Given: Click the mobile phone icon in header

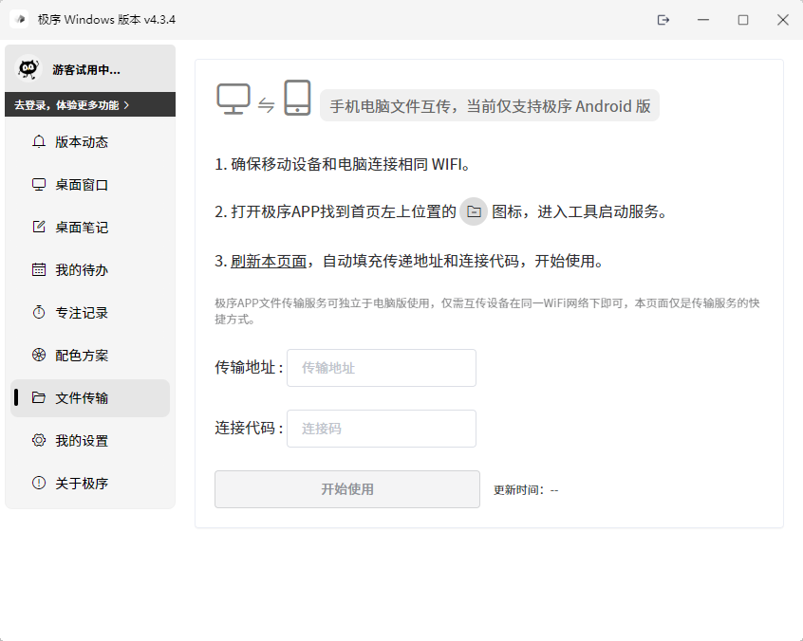Looking at the screenshot, I should pos(297,98).
